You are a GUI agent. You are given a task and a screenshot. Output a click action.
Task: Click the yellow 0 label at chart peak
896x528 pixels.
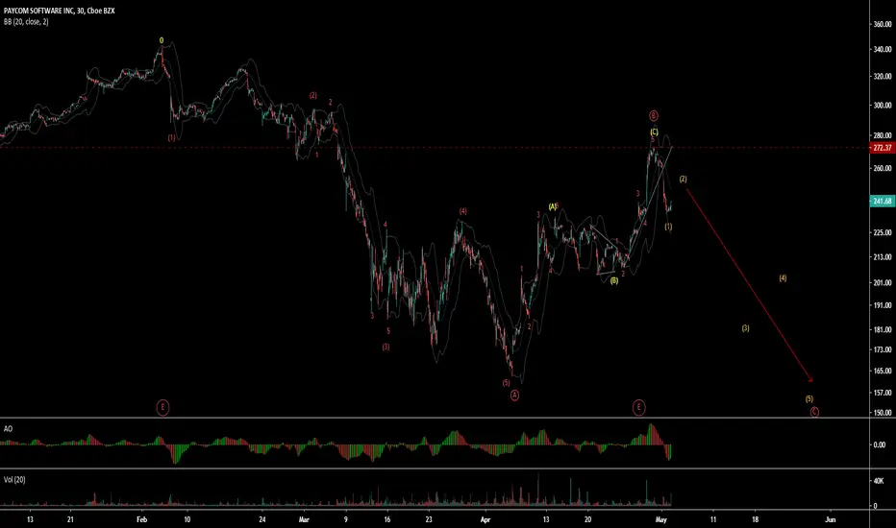(162, 40)
